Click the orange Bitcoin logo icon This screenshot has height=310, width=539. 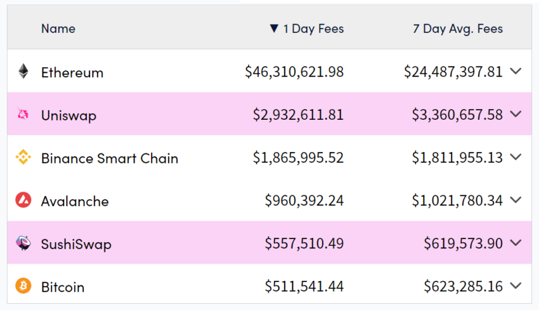23,286
